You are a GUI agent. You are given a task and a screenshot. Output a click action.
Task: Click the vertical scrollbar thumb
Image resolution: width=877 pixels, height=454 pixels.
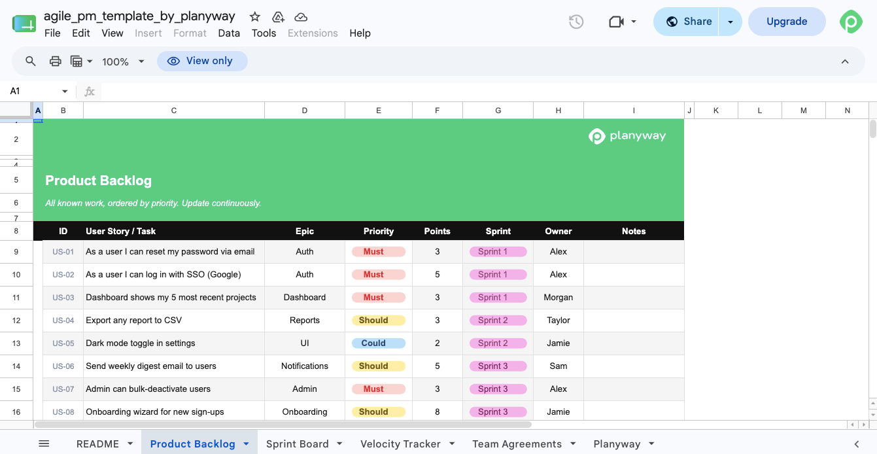pos(873,129)
